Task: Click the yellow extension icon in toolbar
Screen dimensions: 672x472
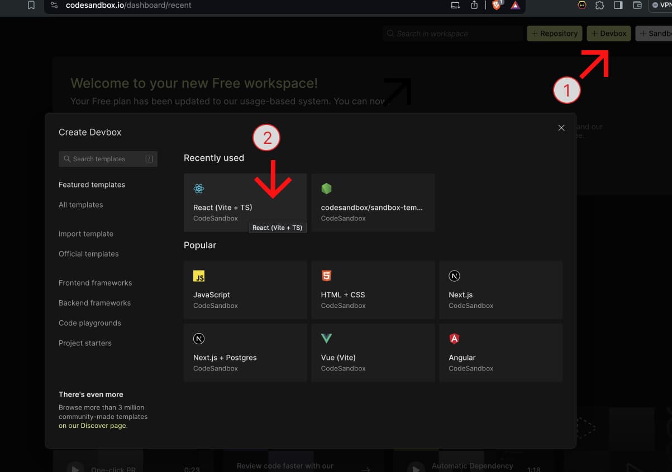Action: pos(582,5)
